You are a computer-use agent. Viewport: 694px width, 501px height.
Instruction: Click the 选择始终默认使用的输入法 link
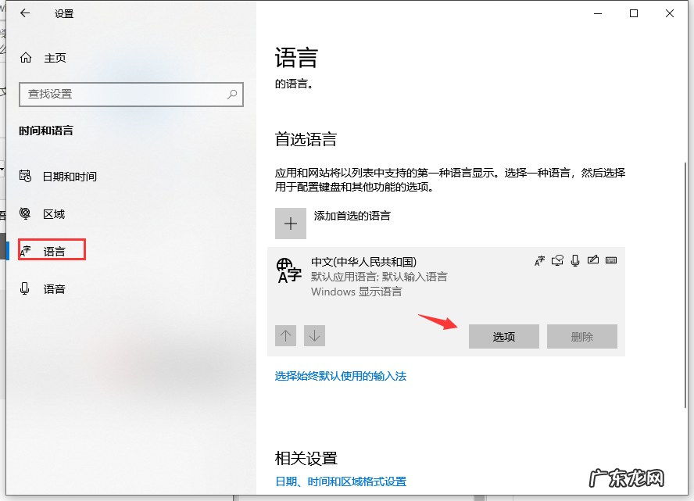340,375
